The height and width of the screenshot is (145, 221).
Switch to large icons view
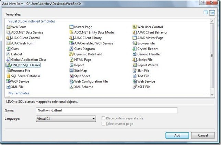[x=206, y=13]
